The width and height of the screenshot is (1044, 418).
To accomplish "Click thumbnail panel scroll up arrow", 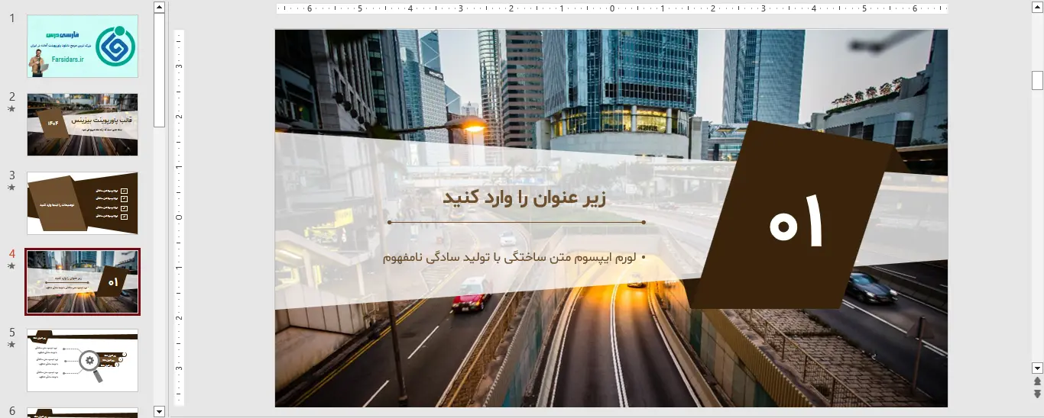I will [159, 7].
